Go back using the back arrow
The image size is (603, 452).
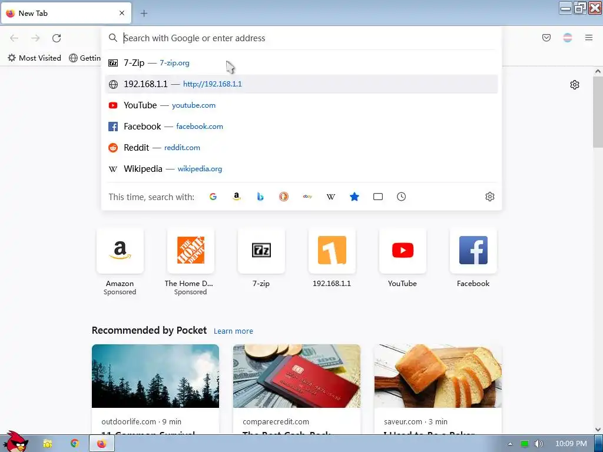[x=14, y=38]
